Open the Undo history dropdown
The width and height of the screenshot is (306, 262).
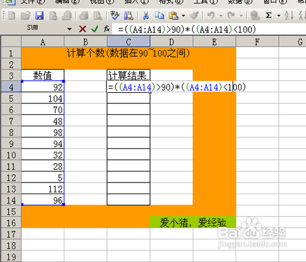[221, 16]
